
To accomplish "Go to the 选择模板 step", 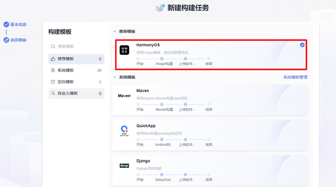I will point(18,40).
